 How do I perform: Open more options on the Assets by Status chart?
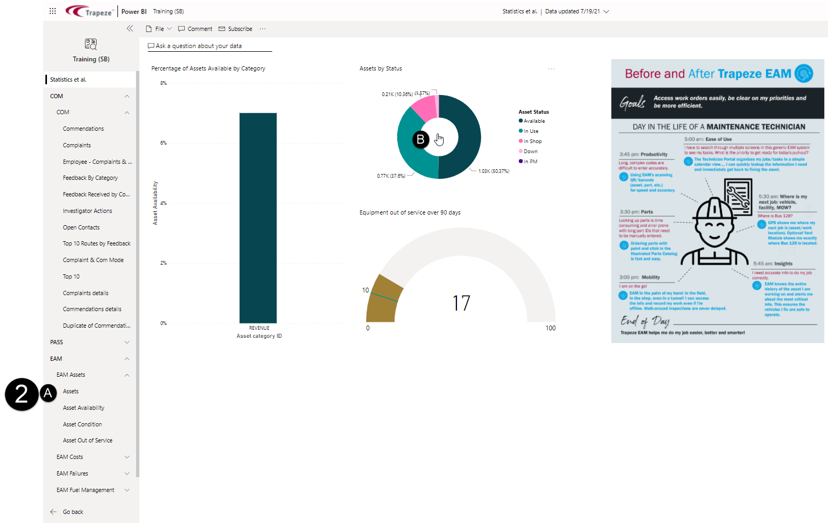(x=551, y=69)
